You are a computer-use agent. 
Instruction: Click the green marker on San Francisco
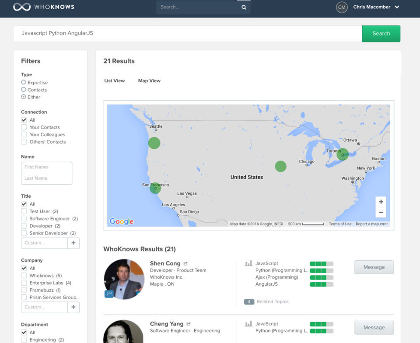(x=155, y=188)
